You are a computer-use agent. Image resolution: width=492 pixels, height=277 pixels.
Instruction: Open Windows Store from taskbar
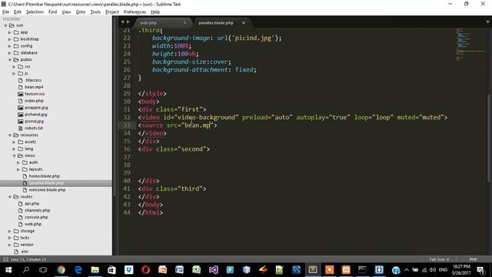111,270
